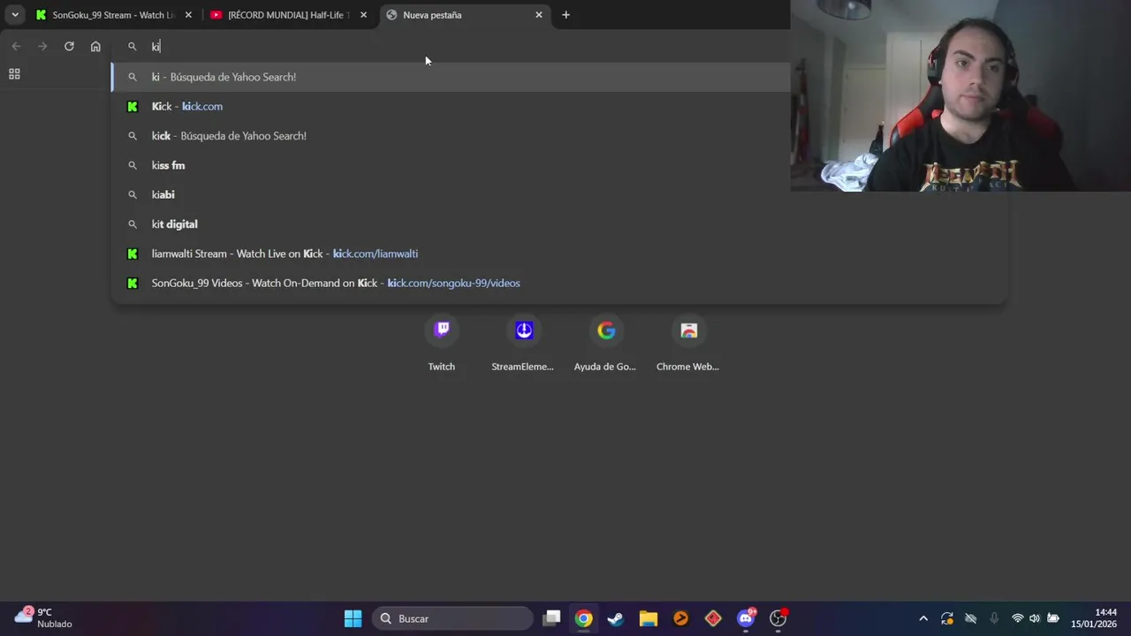Open the Twitch shortcut tile
The image size is (1131, 636).
[442, 343]
